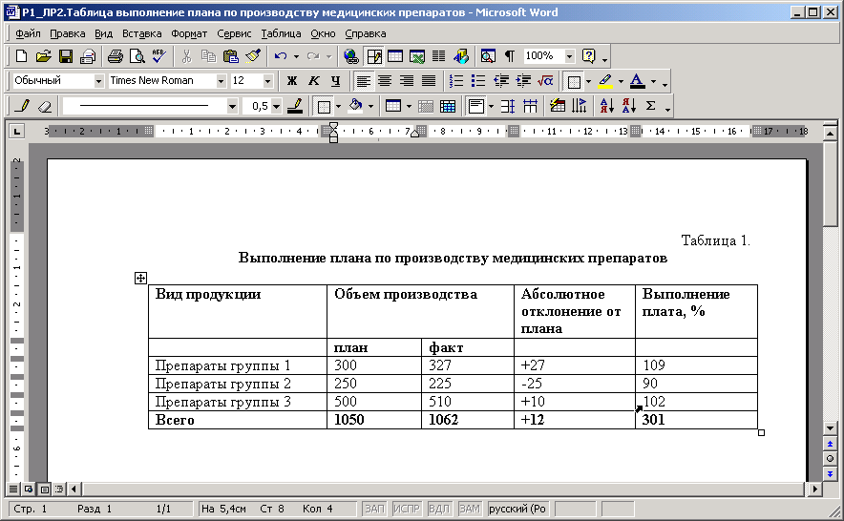Select the Draw Table pencil tool

(x=22, y=106)
